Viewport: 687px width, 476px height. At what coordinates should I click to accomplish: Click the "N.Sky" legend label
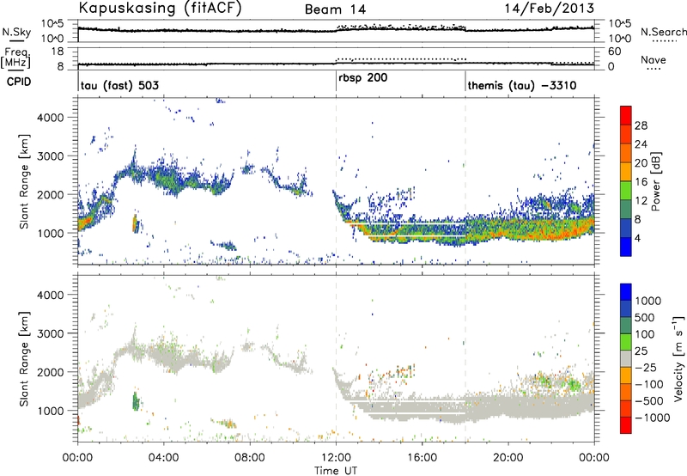pyautogui.click(x=16, y=32)
